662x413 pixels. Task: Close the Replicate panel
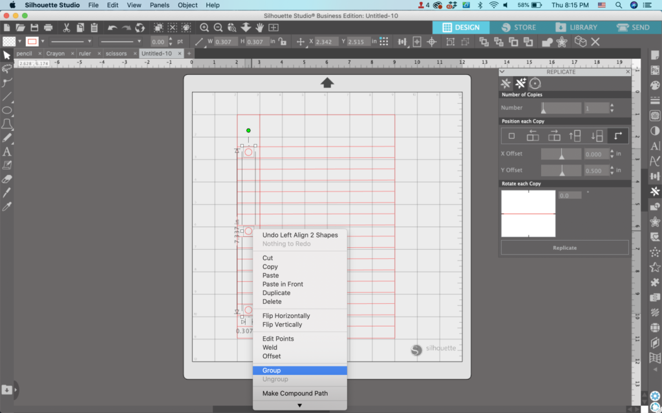(628, 72)
